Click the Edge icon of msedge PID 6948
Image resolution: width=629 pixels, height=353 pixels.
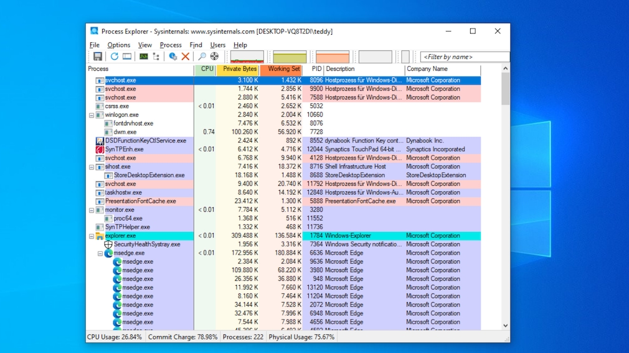pos(116,313)
